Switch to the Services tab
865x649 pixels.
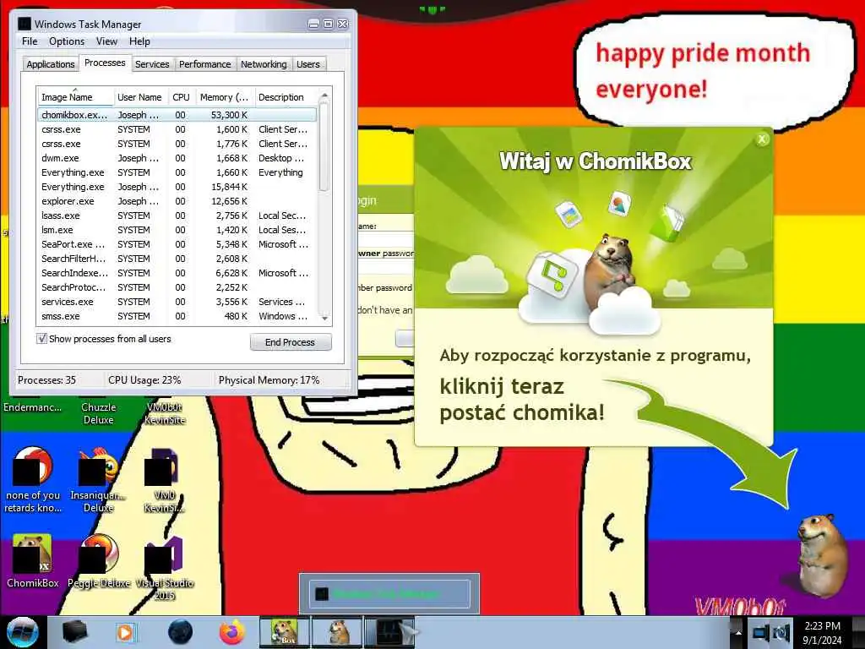point(152,64)
